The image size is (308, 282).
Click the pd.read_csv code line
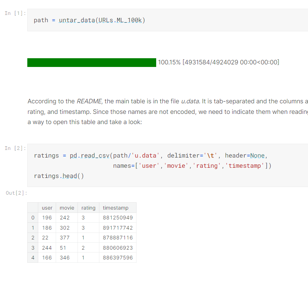pyautogui.click(x=151, y=155)
